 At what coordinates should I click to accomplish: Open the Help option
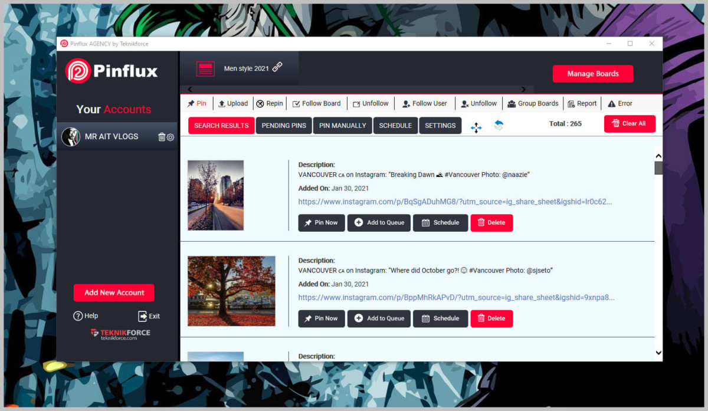point(86,316)
